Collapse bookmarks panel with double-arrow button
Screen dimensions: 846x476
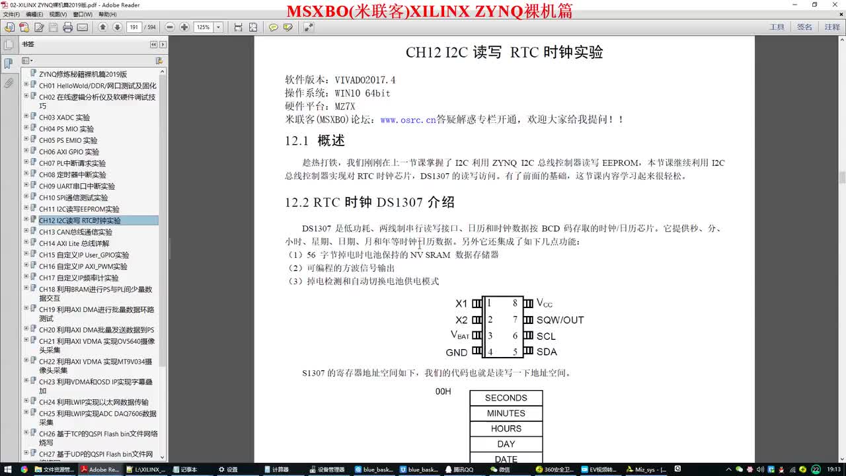(153, 45)
